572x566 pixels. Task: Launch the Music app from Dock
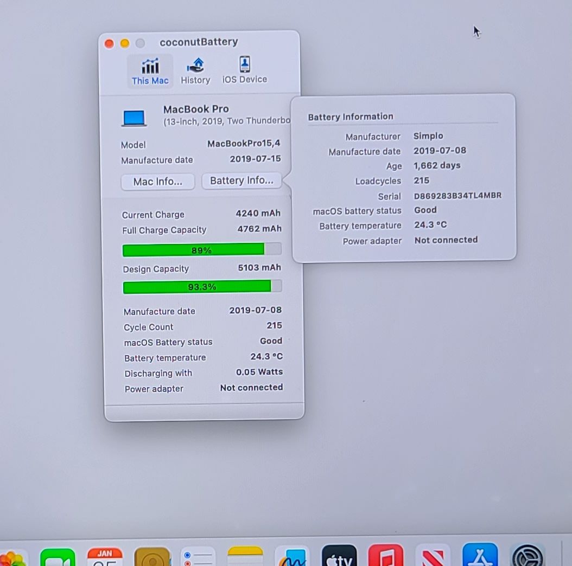pos(386,557)
